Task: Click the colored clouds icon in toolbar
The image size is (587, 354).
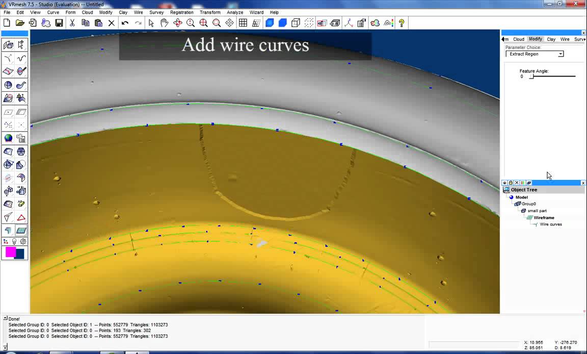Action: point(375,23)
